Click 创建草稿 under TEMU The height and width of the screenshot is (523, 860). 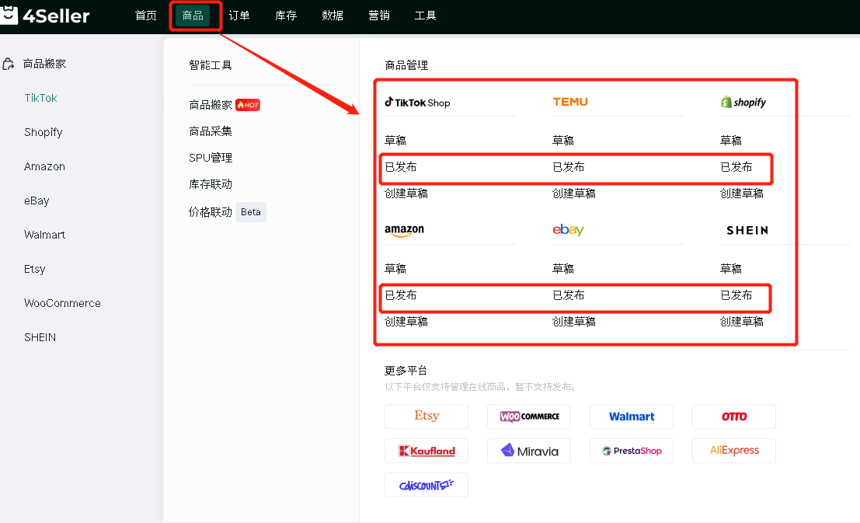573,194
